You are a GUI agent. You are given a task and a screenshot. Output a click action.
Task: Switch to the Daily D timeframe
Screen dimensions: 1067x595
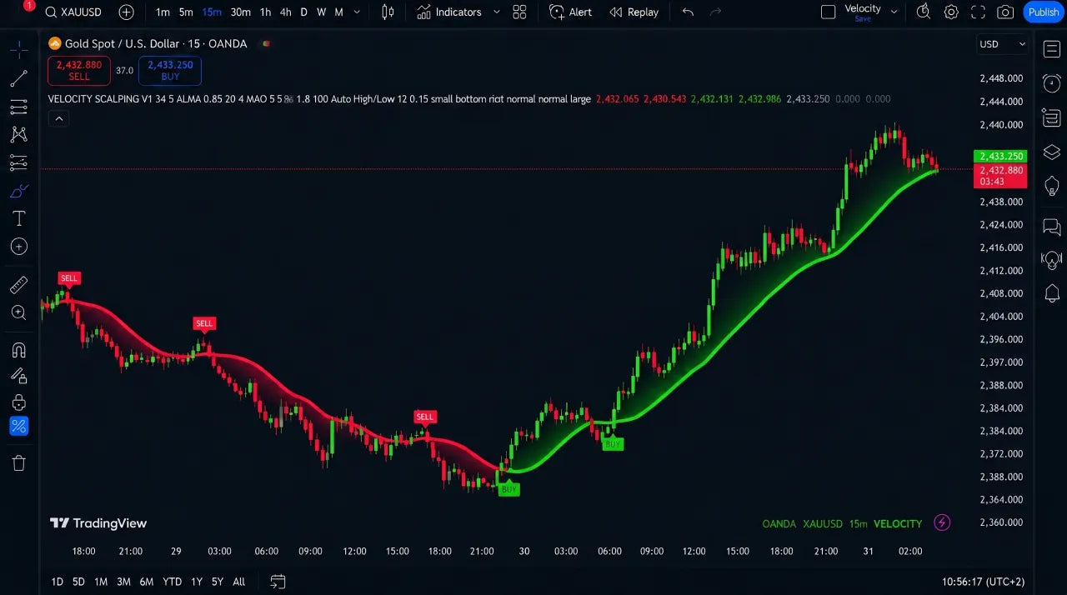(x=303, y=12)
